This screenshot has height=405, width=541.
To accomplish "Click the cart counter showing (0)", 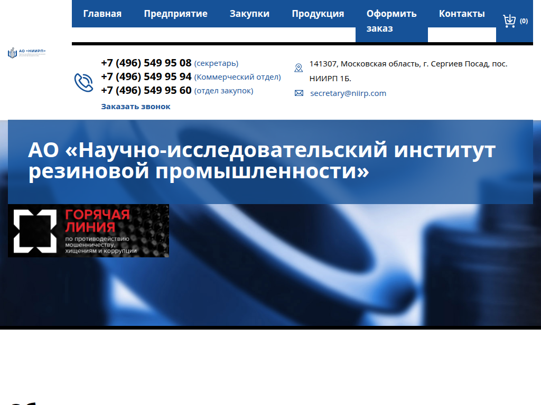I will coord(524,21).
